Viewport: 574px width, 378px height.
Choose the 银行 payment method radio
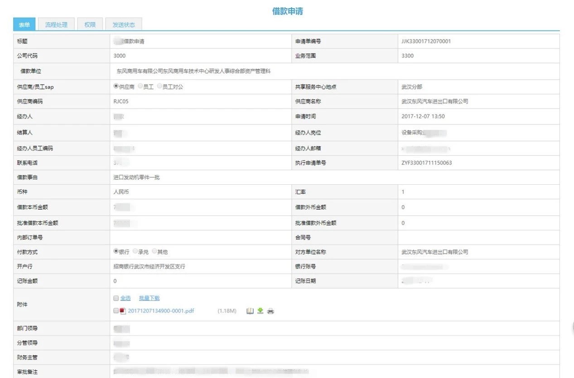(116, 251)
